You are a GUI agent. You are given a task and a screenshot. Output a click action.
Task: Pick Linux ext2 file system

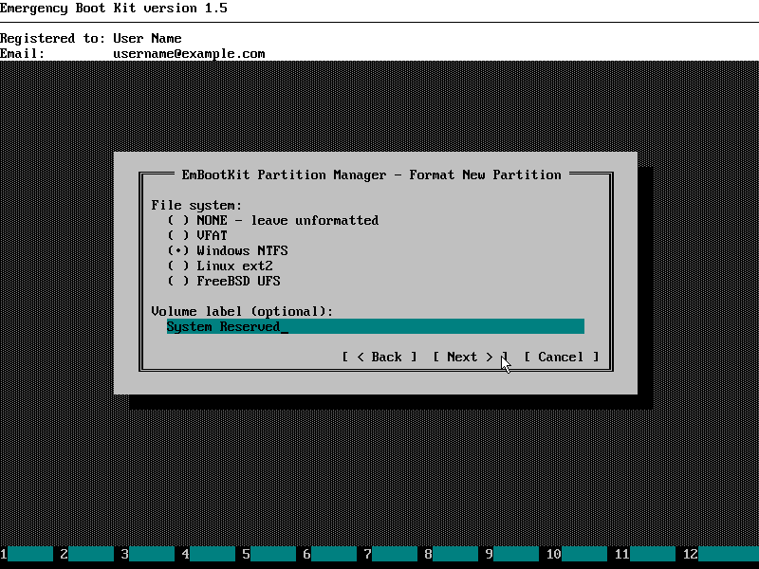(x=220, y=266)
